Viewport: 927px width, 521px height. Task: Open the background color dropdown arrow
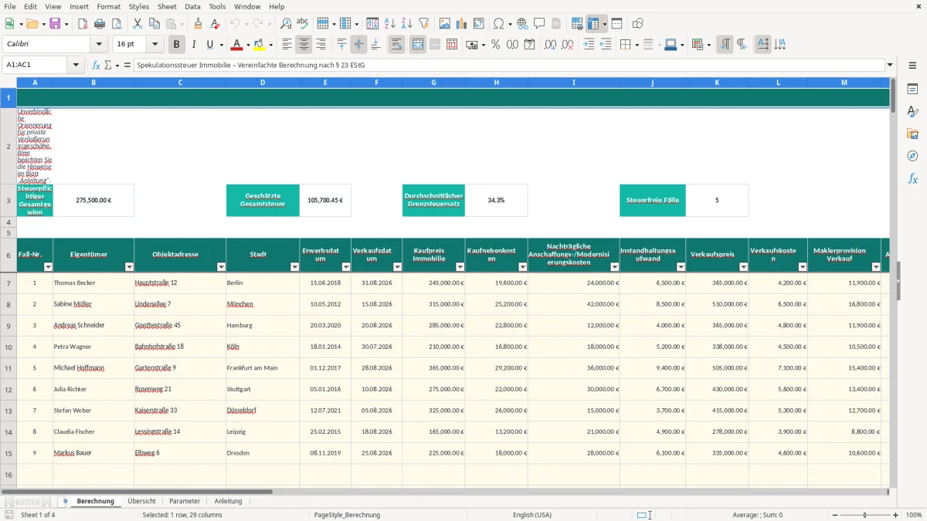point(270,45)
